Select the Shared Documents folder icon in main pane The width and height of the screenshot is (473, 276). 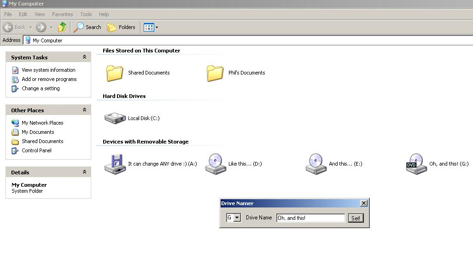click(x=115, y=73)
